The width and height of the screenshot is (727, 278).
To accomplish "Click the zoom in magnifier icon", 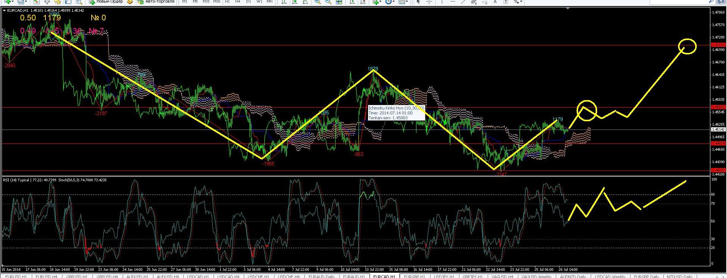I will pos(317,2).
